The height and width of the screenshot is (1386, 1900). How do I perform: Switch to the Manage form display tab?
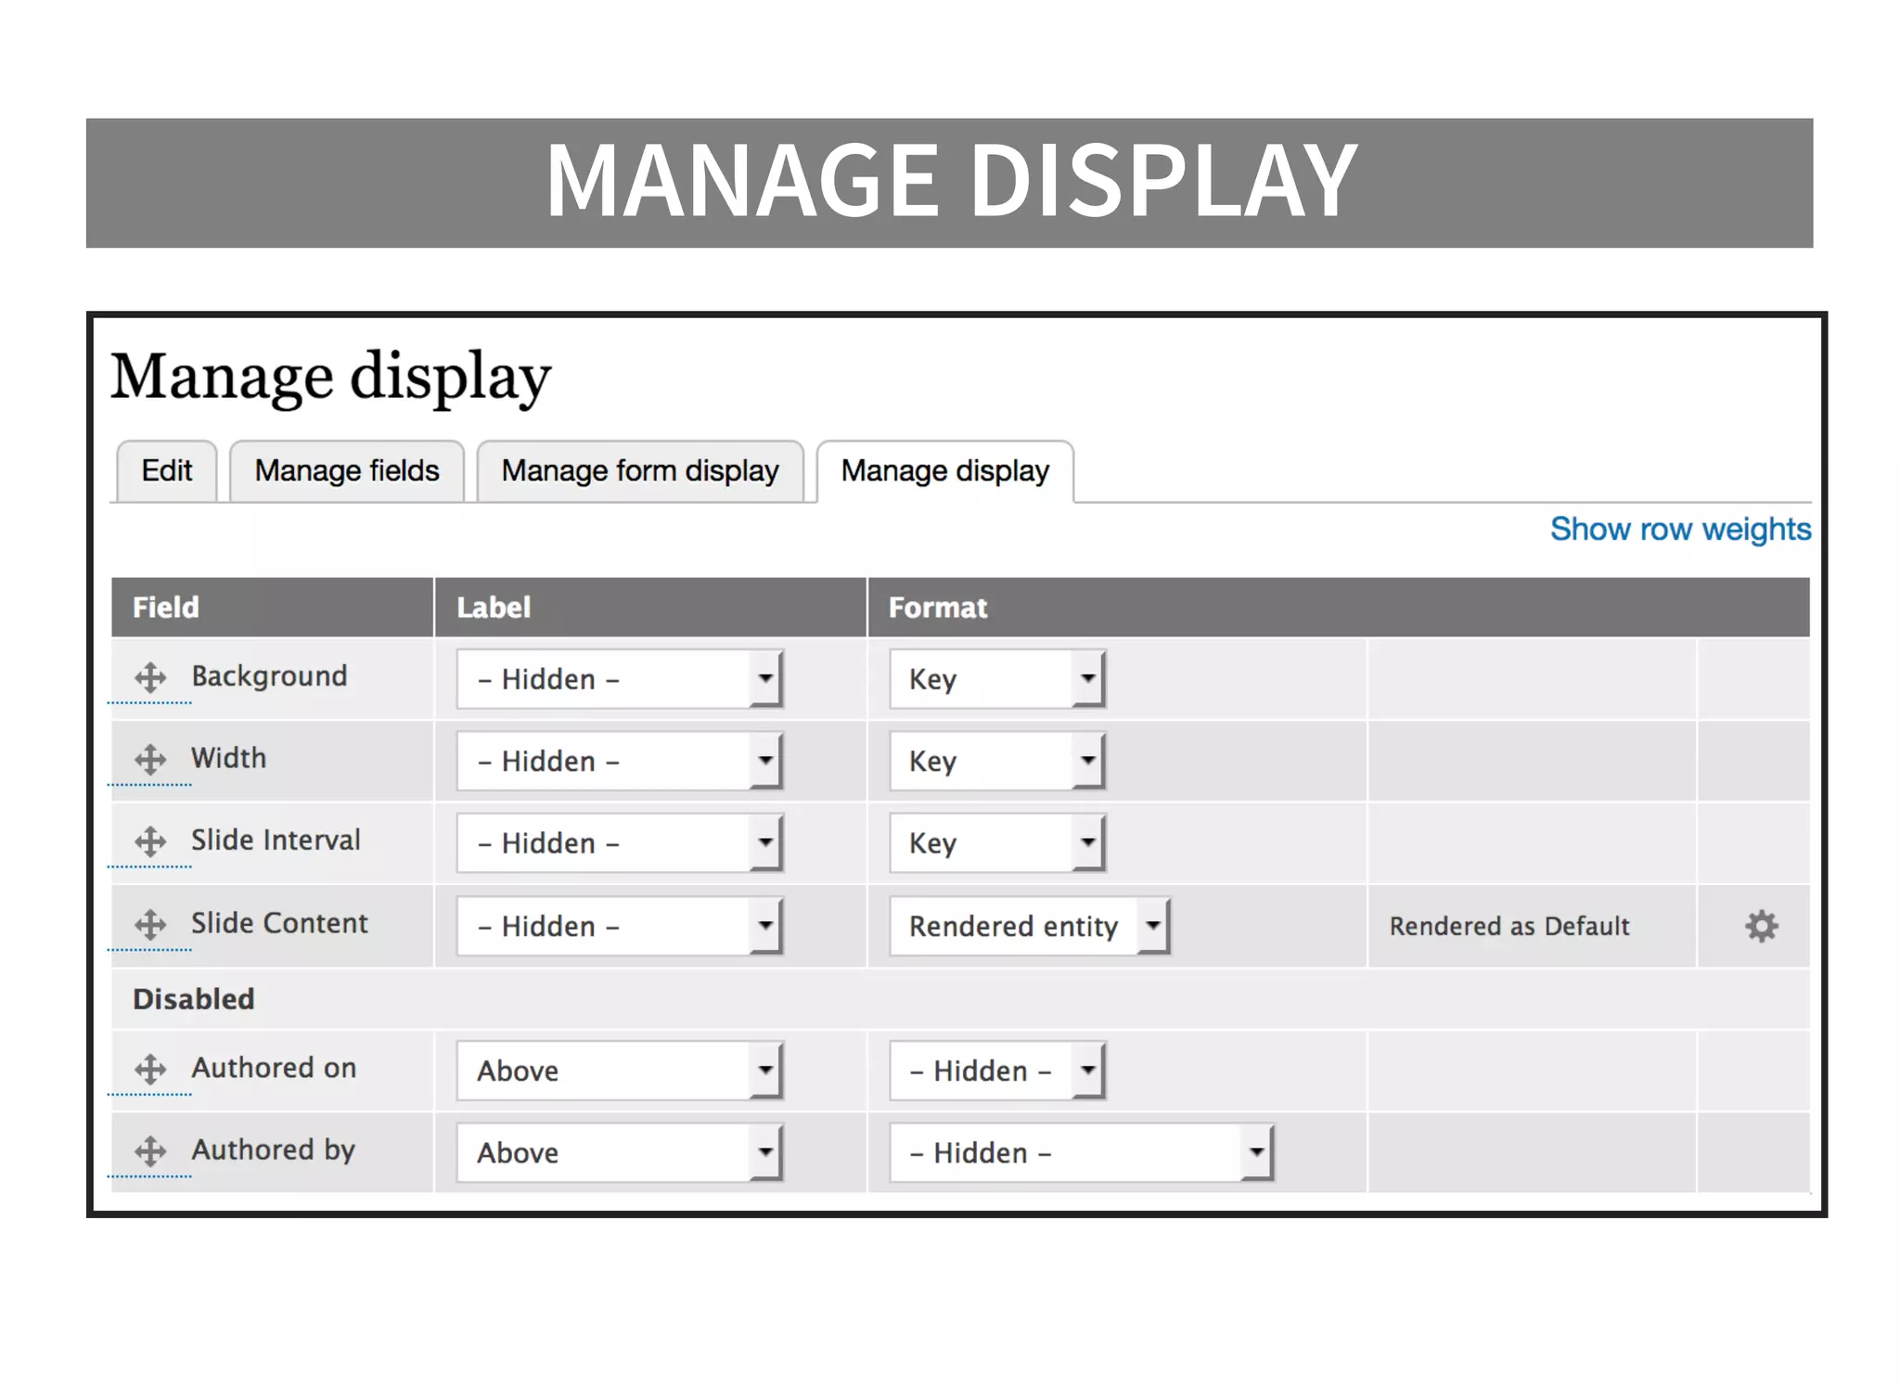(x=640, y=471)
